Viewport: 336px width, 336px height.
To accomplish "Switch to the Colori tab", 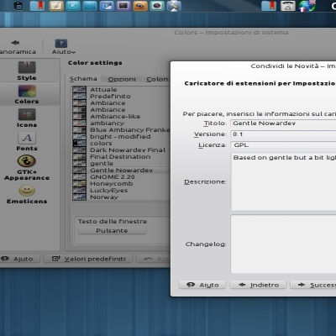I will tap(157, 79).
